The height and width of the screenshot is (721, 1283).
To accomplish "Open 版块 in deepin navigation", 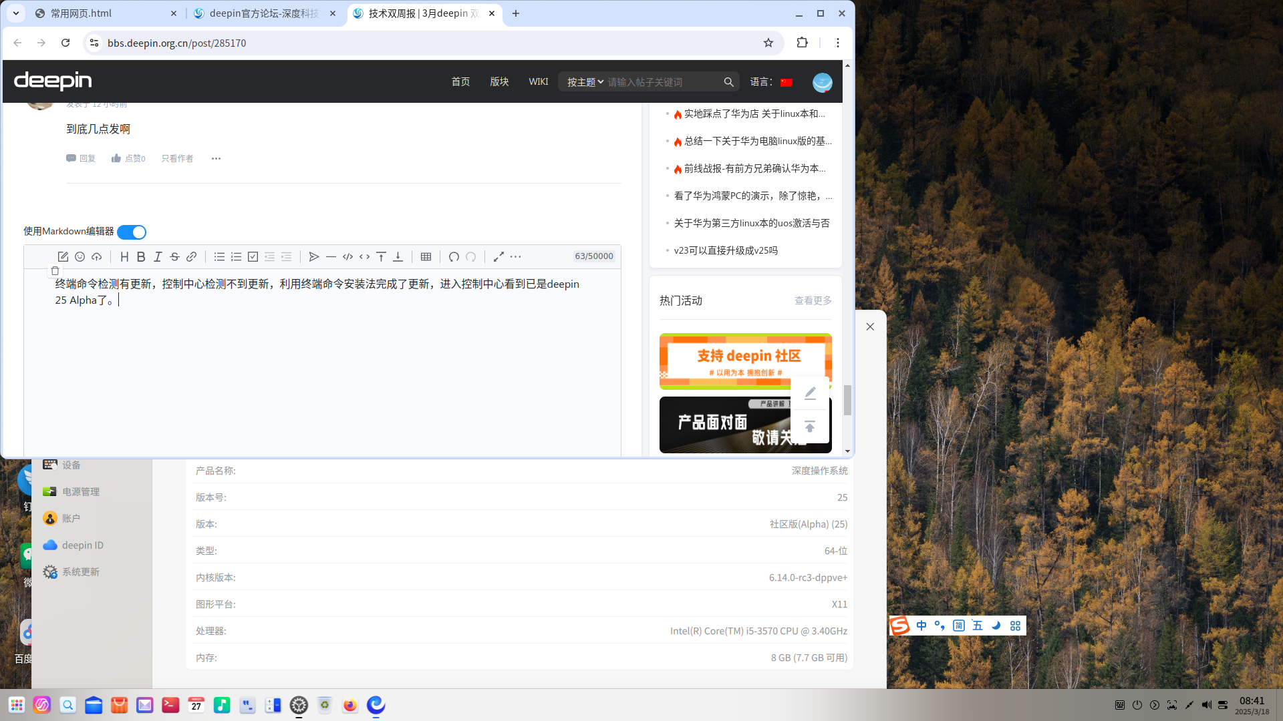I will pyautogui.click(x=499, y=81).
